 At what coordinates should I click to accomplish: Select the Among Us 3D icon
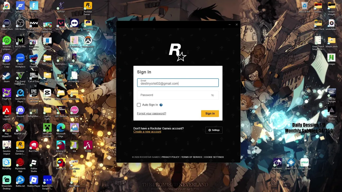point(61,148)
